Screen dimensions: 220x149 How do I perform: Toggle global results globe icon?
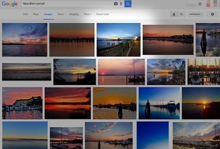181,14
